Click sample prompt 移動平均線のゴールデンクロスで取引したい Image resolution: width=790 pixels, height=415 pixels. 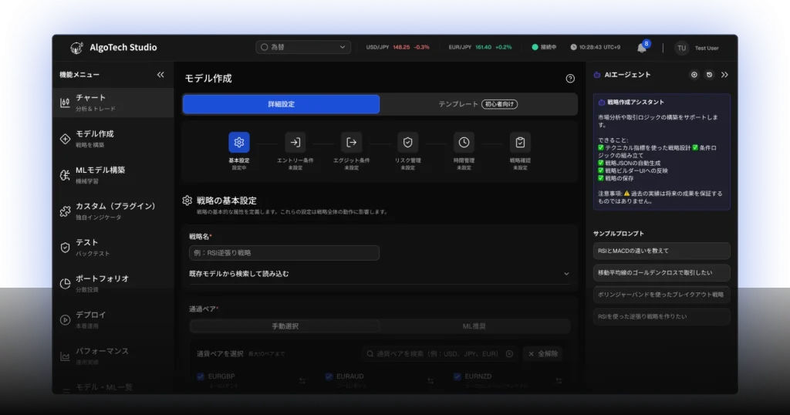coord(661,272)
